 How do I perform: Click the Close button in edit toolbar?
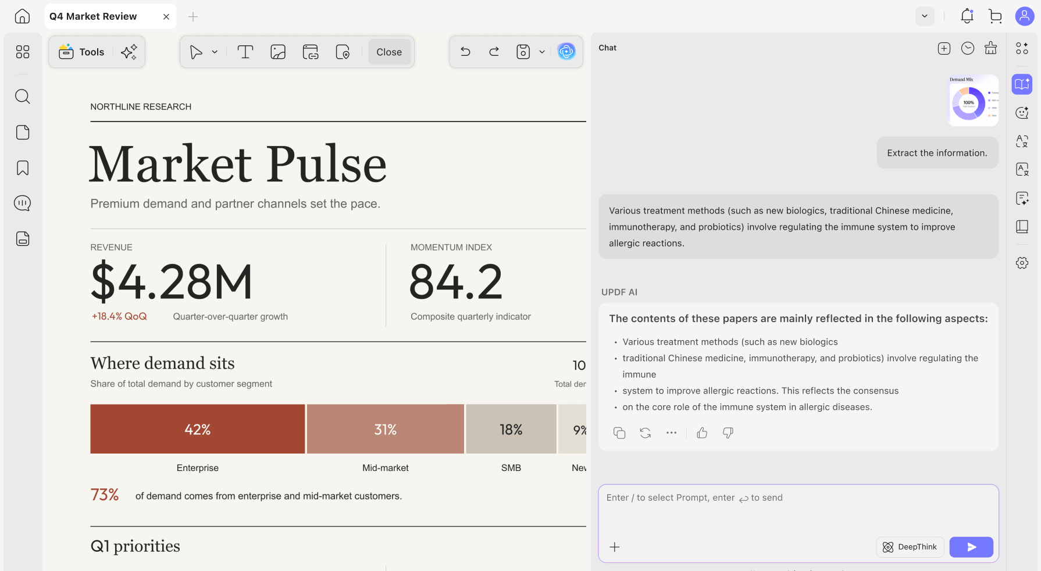pyautogui.click(x=389, y=52)
